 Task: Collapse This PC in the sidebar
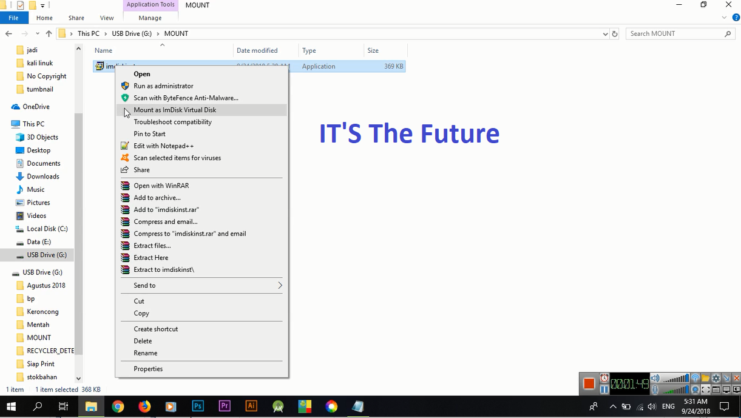pyautogui.click(x=7, y=124)
